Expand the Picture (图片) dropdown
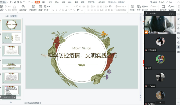Image resolution: width=180 pixels, height=105 pixels. (x=146, y=6)
